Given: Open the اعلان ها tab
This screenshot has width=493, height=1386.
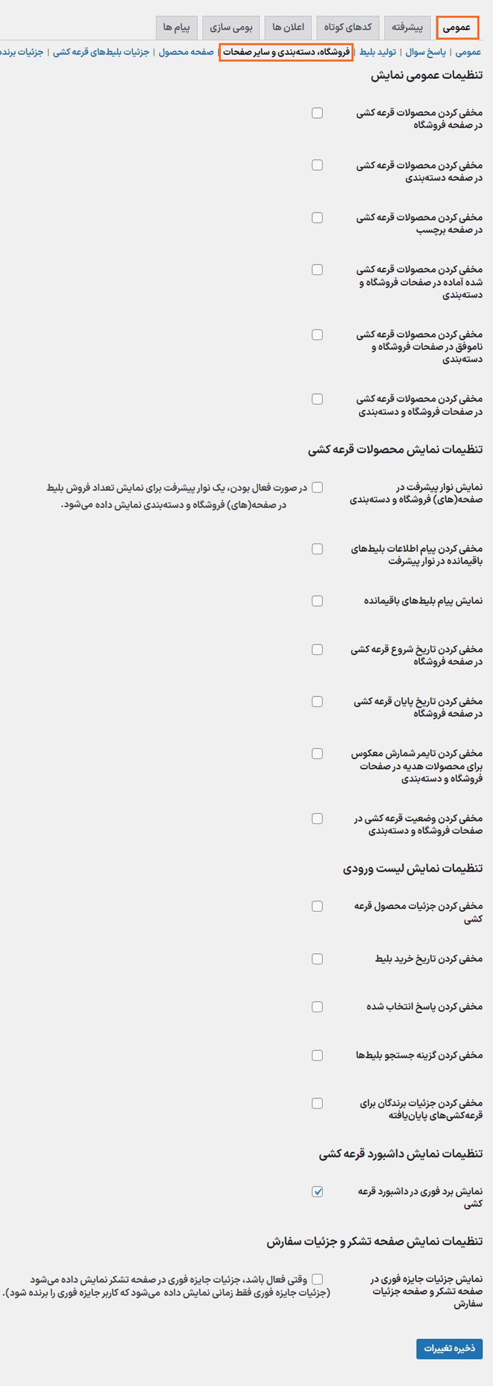Looking at the screenshot, I should click(x=288, y=28).
